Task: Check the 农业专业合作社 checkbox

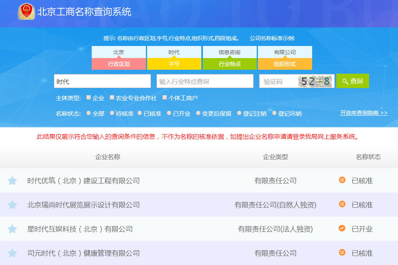Action: 112,97
